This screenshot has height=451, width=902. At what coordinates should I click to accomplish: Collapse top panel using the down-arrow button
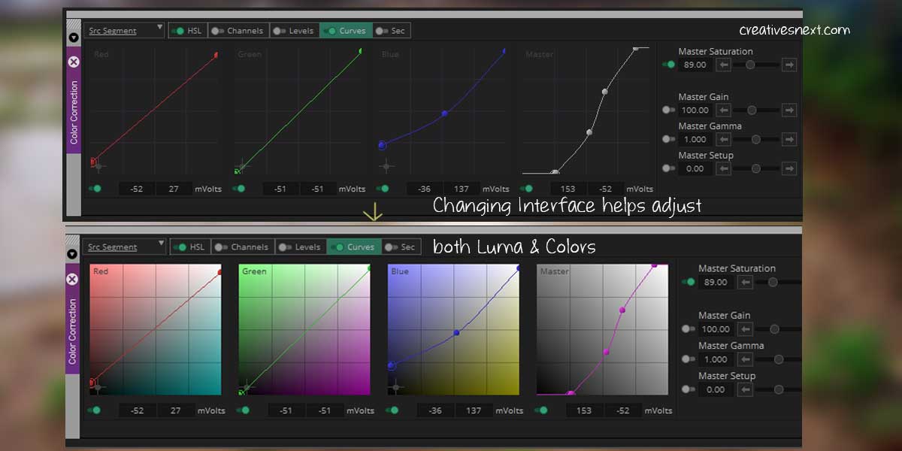tap(74, 37)
